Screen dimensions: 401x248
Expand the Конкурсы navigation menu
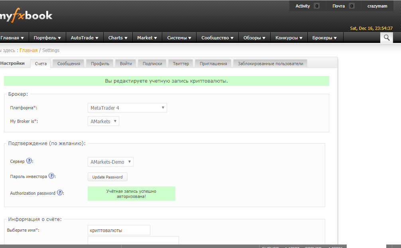(289, 38)
